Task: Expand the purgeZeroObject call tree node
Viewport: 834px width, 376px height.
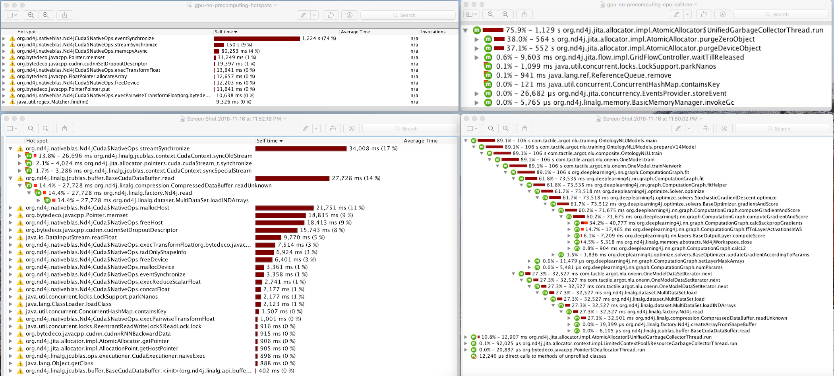Action: [x=477, y=39]
